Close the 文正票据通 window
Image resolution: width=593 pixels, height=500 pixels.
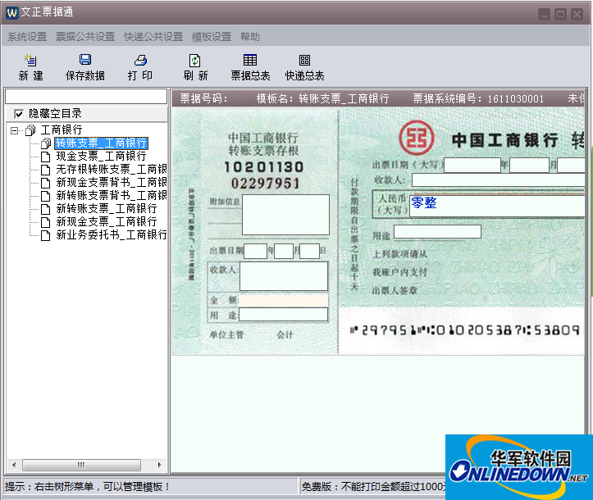pyautogui.click(x=577, y=15)
